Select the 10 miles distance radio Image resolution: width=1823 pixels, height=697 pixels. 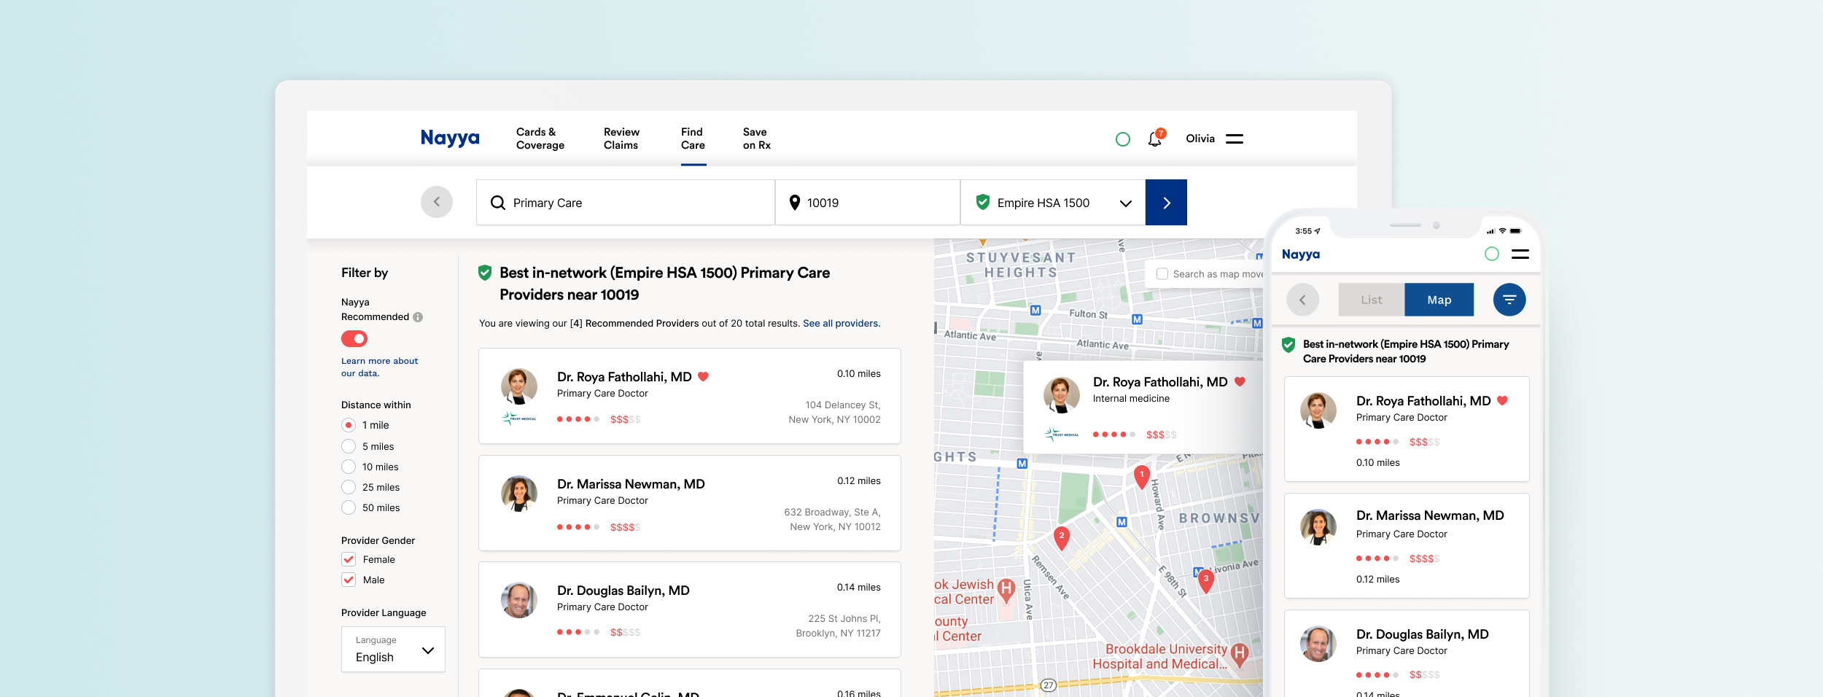click(x=349, y=467)
